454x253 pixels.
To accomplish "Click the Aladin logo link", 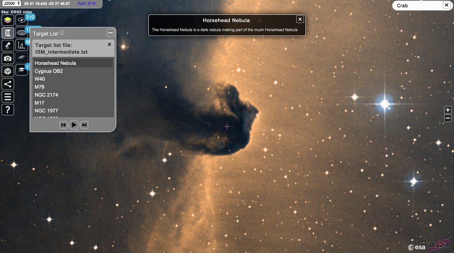I will (439, 245).
